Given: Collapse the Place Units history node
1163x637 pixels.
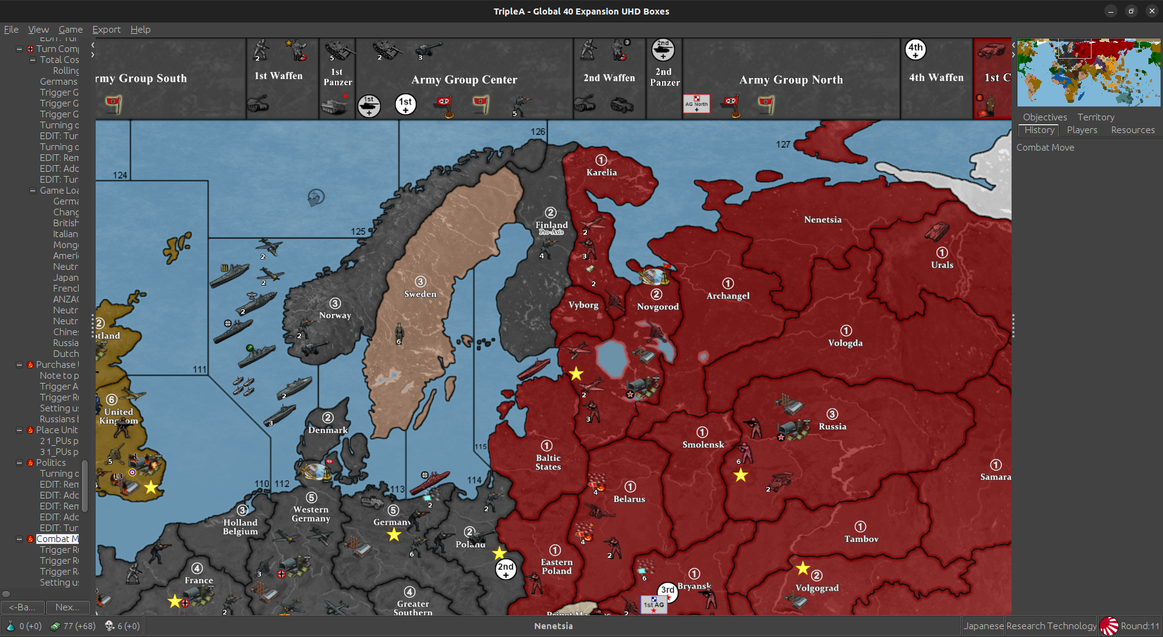Looking at the screenshot, I should (x=19, y=430).
